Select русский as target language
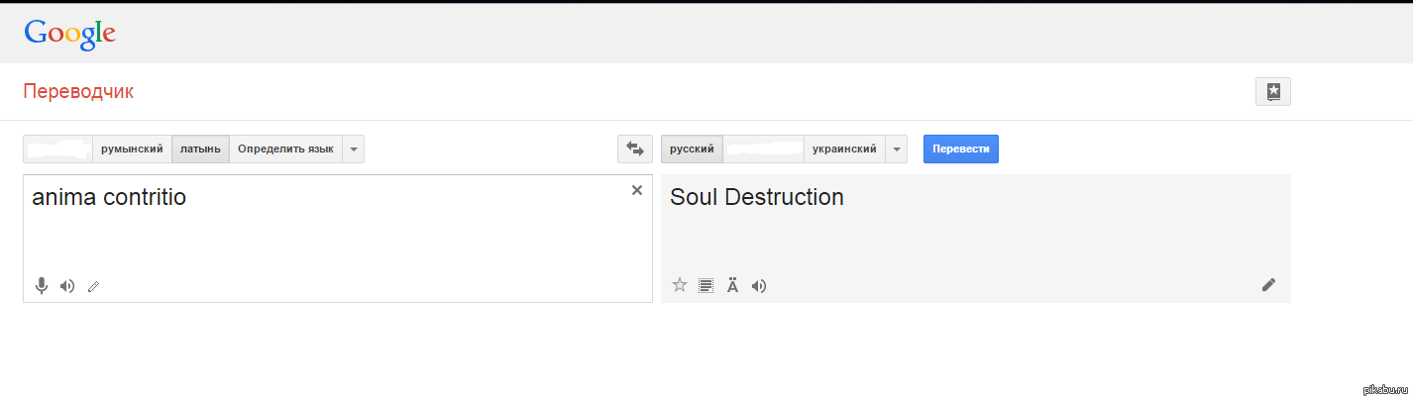Screen dimensions: 1413x401 (692, 149)
